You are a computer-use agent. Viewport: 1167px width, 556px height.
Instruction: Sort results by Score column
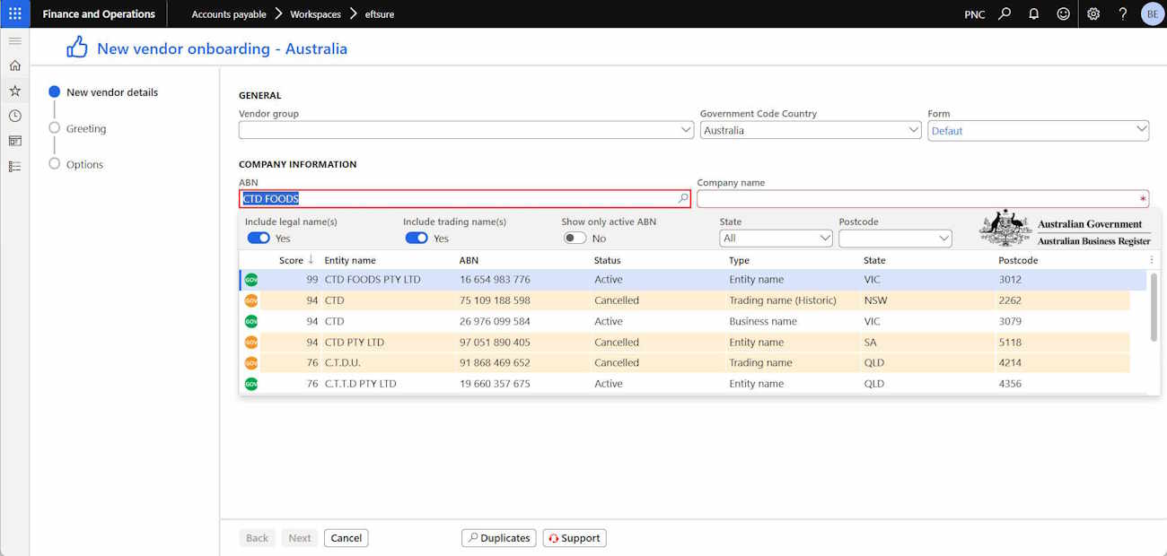pyautogui.click(x=296, y=260)
